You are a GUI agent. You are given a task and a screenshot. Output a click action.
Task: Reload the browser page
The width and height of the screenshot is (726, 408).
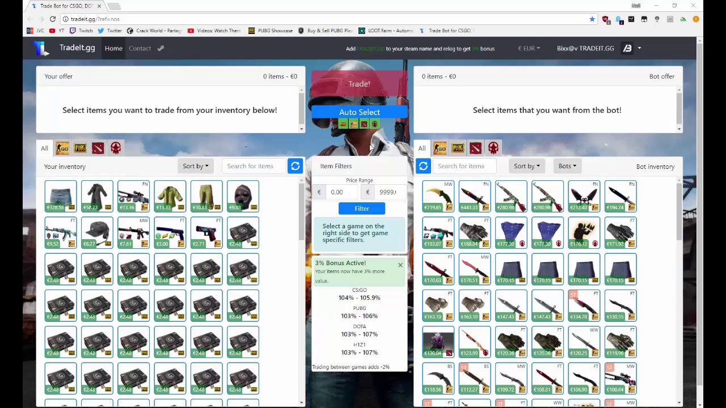click(x=52, y=19)
